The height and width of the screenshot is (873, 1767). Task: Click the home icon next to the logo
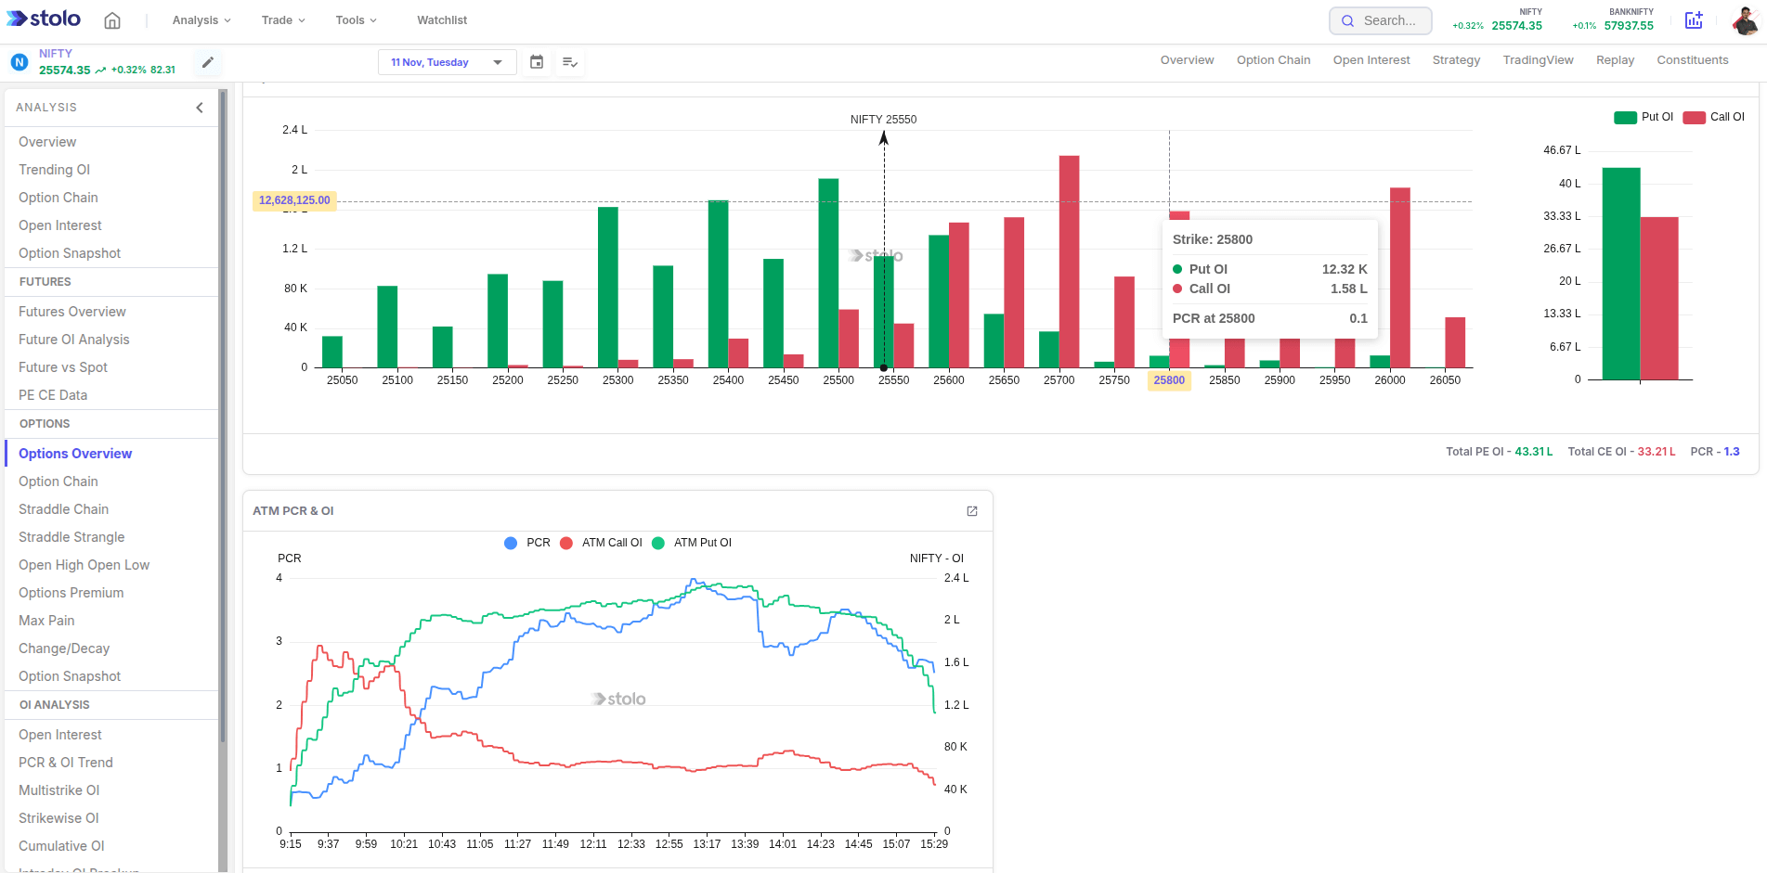pos(111,19)
